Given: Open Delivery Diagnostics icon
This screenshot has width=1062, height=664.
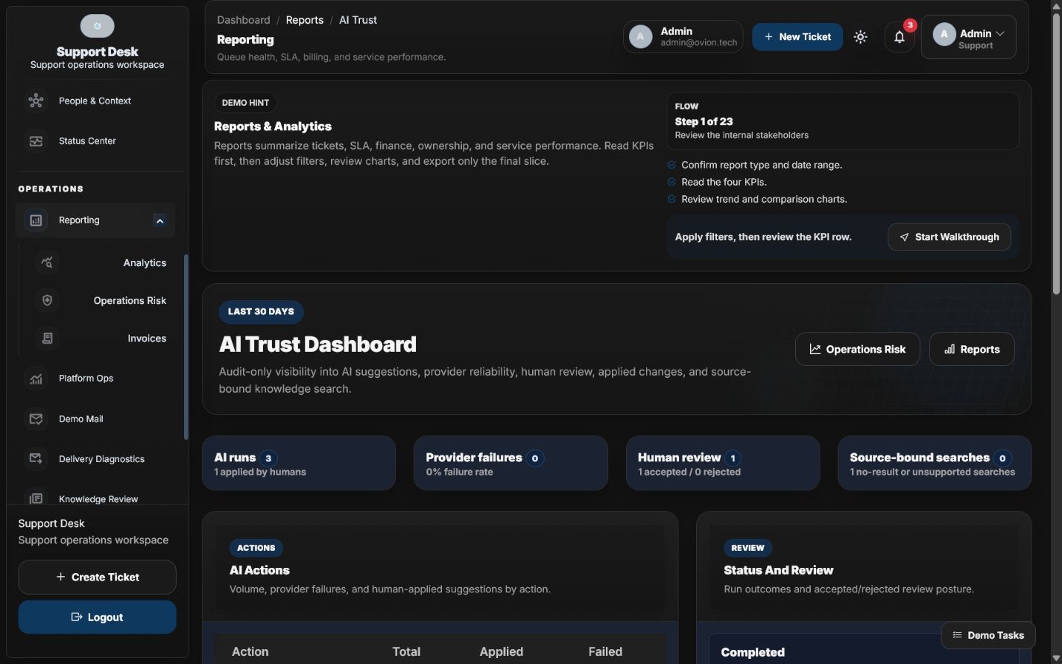Looking at the screenshot, I should coord(36,459).
